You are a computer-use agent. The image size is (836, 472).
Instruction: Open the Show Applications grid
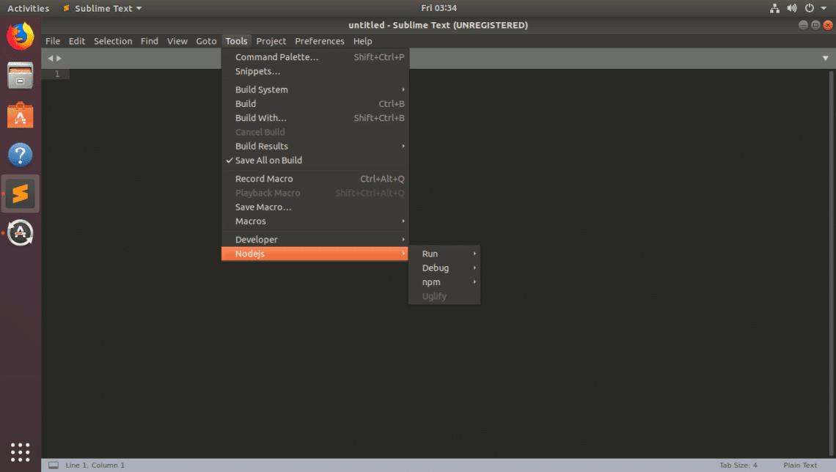(x=20, y=452)
